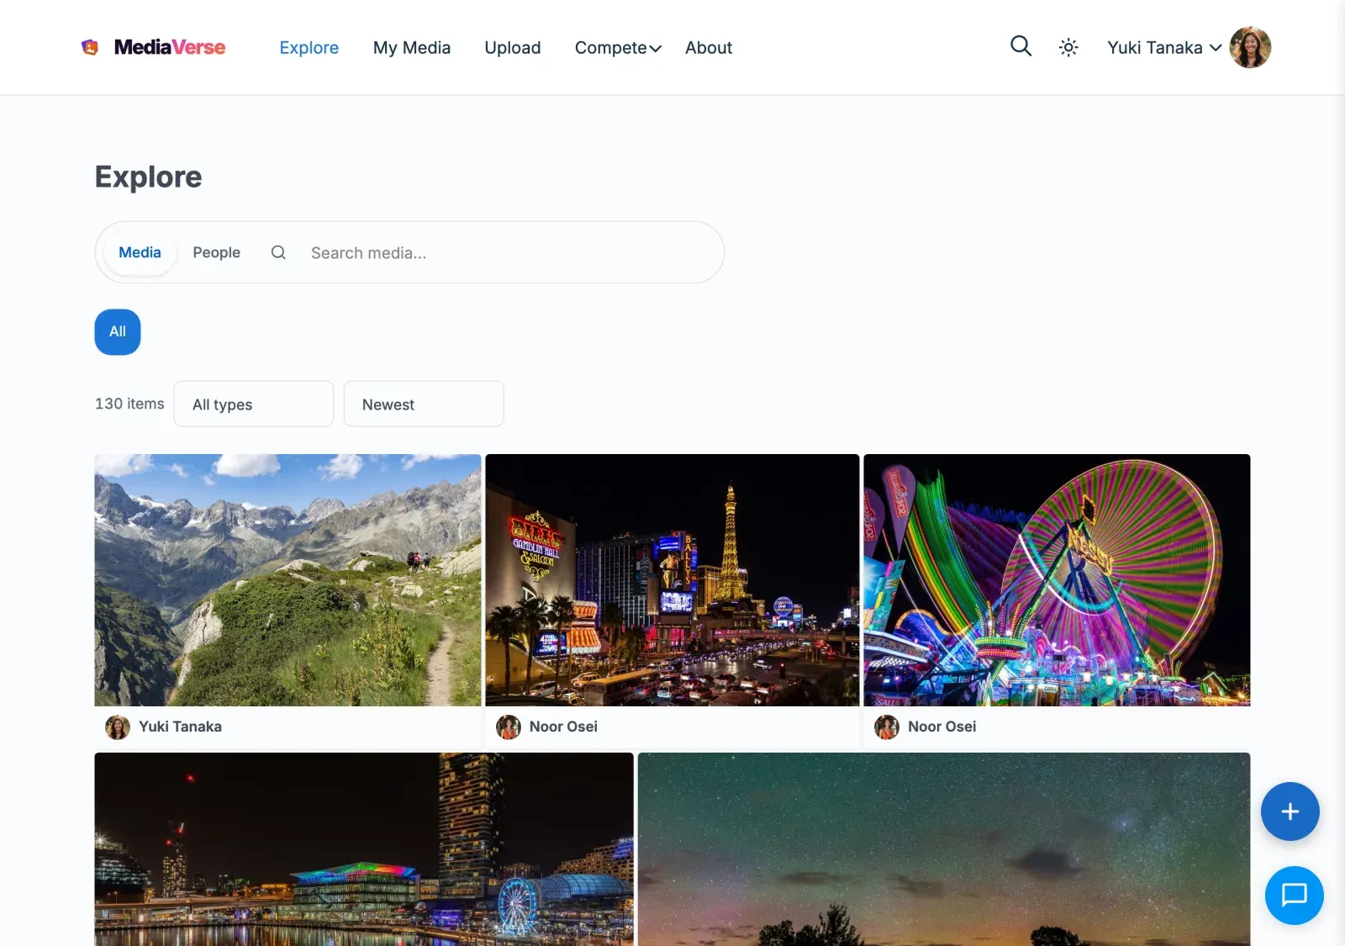Open Yuki Tanaka profile avatar in header
The height and width of the screenshot is (946, 1345).
(x=1250, y=47)
